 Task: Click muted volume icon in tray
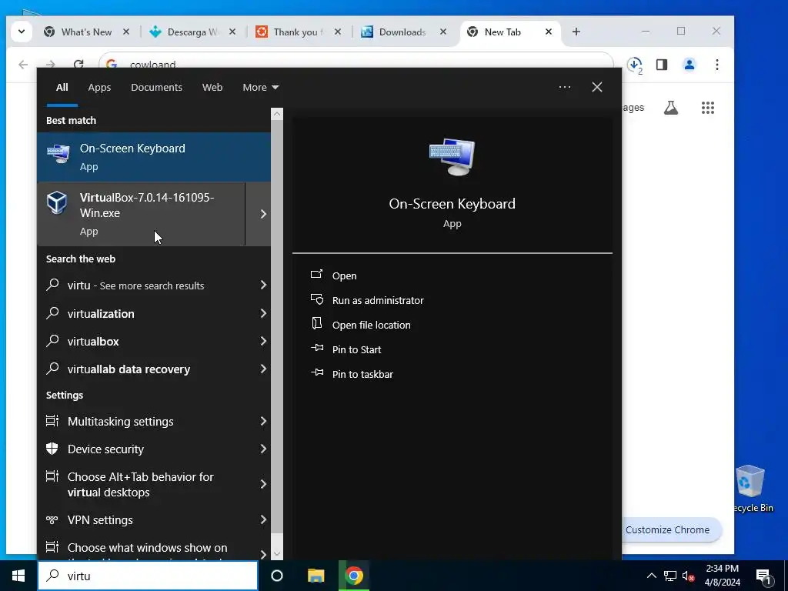(x=688, y=576)
